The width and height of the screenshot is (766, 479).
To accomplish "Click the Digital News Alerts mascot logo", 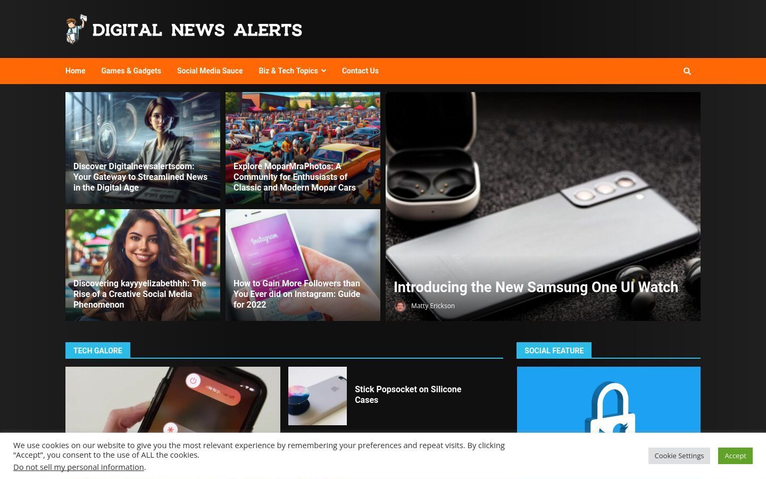I will coord(76,29).
